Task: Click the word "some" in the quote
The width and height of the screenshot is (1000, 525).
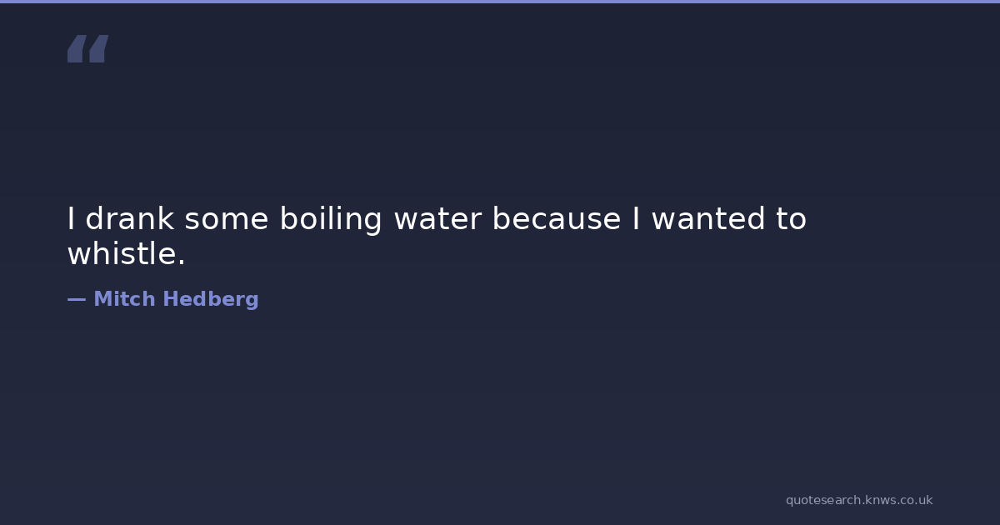Action: coord(227,219)
